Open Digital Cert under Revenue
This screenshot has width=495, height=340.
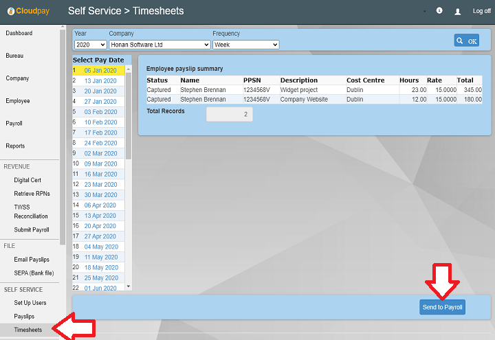[x=27, y=180]
